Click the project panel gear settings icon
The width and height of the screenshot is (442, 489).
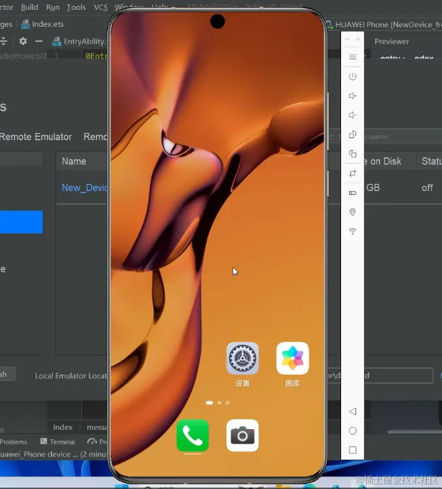click(23, 41)
